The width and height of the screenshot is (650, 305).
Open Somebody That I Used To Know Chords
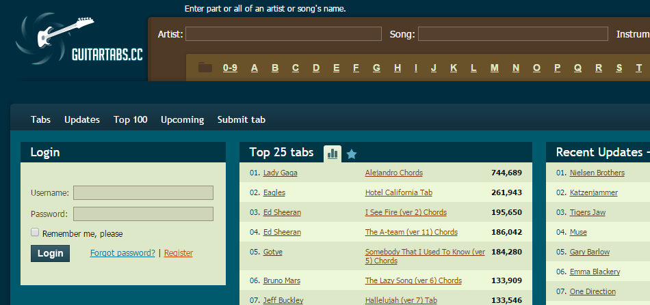[x=425, y=257]
